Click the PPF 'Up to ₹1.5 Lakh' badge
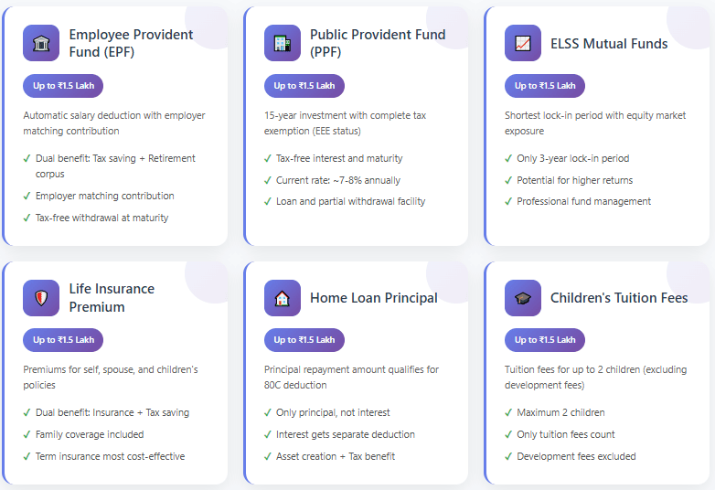The width and height of the screenshot is (715, 490). [304, 86]
